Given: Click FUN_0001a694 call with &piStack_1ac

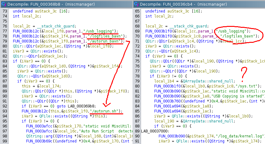Looking at the screenshot, I should pos(167,111).
